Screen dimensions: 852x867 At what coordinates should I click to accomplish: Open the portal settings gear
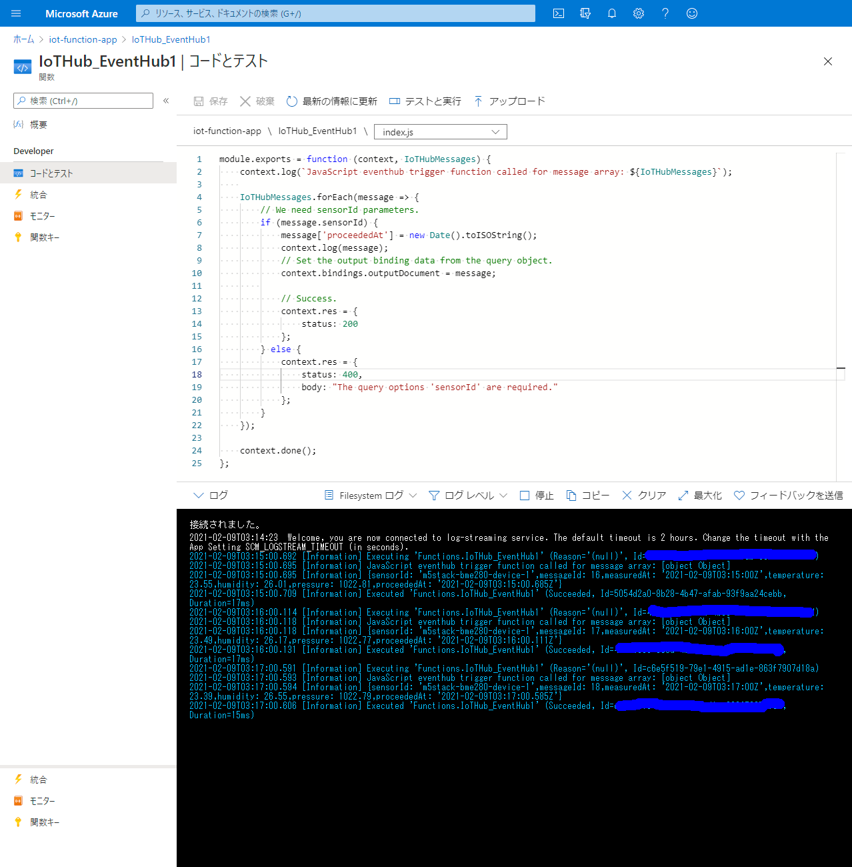tap(639, 13)
